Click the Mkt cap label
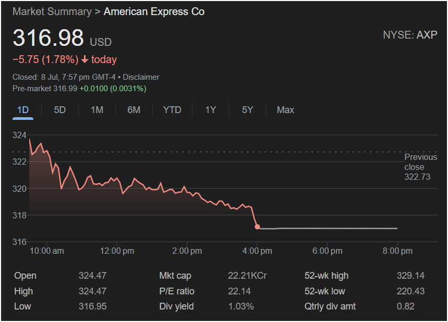Viewport: 448px width, 322px height. (x=175, y=276)
